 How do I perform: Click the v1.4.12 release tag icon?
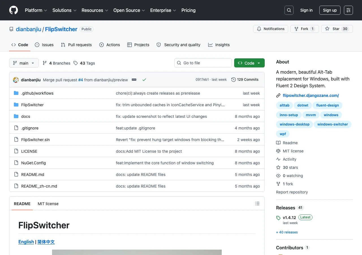click(278, 218)
